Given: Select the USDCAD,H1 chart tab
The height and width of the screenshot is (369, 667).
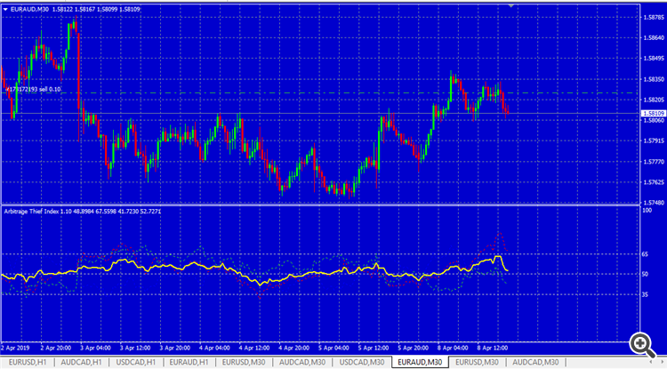Looking at the screenshot, I should pos(136,362).
